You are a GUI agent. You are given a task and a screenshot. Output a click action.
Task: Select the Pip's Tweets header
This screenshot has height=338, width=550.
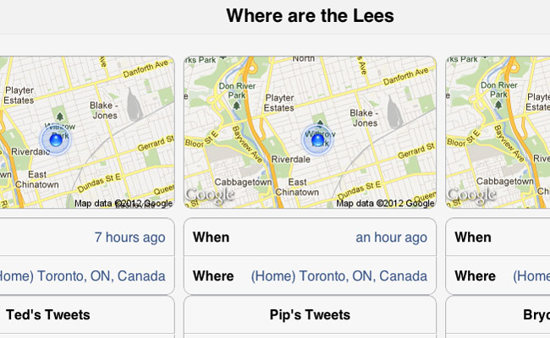(x=310, y=314)
